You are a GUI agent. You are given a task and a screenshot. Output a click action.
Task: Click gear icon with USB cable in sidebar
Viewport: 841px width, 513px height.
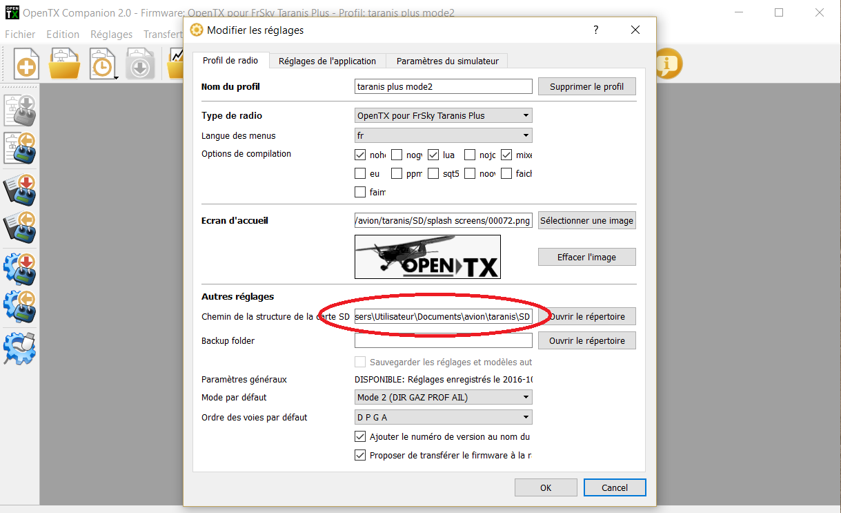[x=20, y=349]
